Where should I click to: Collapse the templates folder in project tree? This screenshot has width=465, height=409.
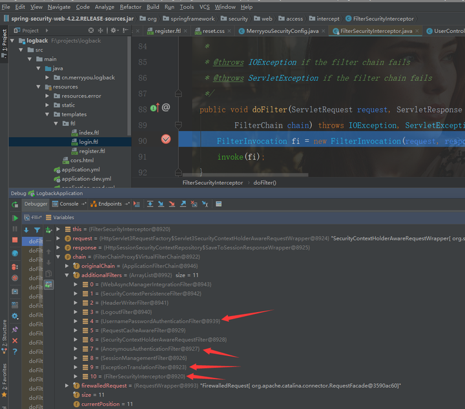click(46, 114)
